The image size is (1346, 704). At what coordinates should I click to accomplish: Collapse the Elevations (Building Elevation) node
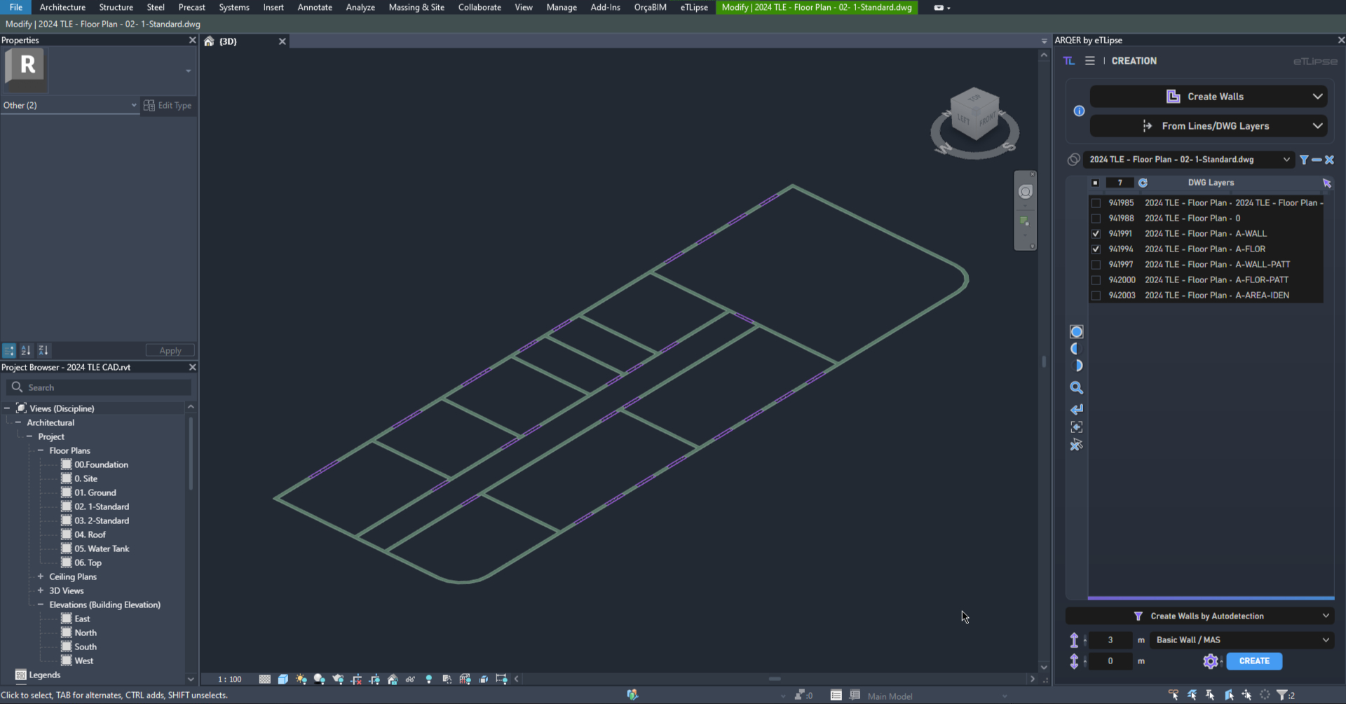(41, 605)
